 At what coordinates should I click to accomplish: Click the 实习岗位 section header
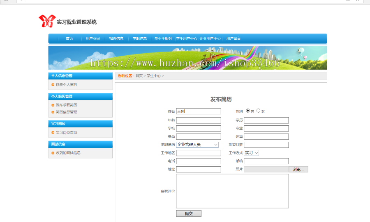[81, 124]
